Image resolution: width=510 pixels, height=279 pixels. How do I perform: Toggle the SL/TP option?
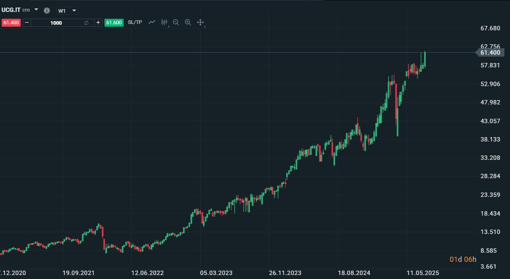(x=135, y=22)
